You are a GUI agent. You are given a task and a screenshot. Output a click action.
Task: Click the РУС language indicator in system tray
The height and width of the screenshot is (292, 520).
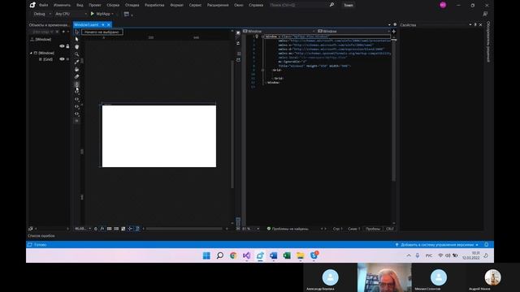tap(429, 255)
